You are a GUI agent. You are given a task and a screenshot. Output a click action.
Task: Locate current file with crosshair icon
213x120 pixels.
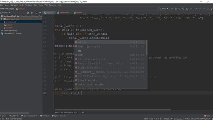28,13
